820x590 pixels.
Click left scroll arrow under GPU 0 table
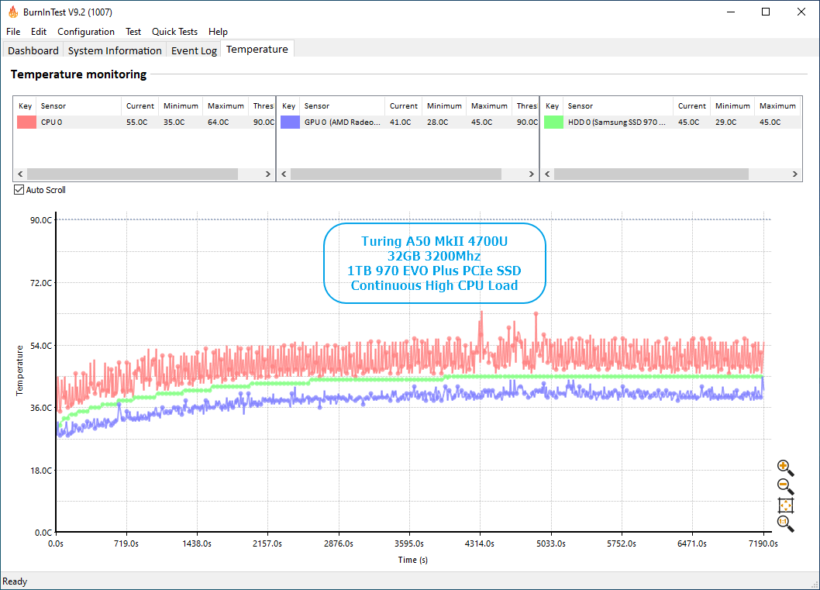pyautogui.click(x=284, y=174)
